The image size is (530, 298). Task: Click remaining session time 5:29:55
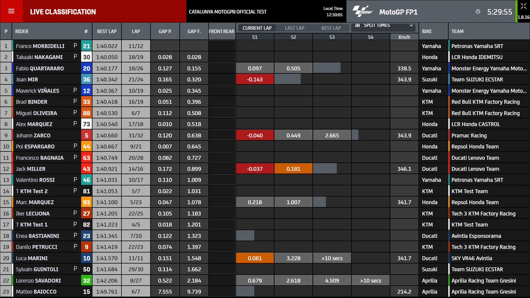pyautogui.click(x=500, y=12)
